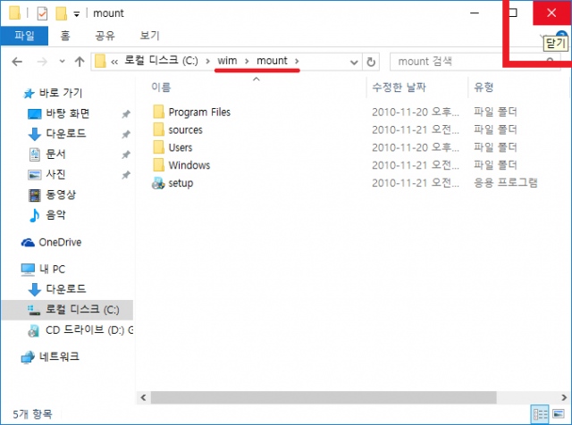Click the folder icon in title bar

click(15, 13)
